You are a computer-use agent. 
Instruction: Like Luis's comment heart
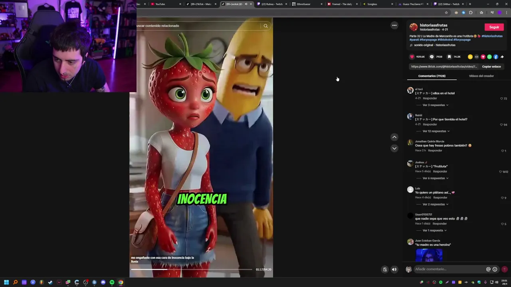coord(502,198)
